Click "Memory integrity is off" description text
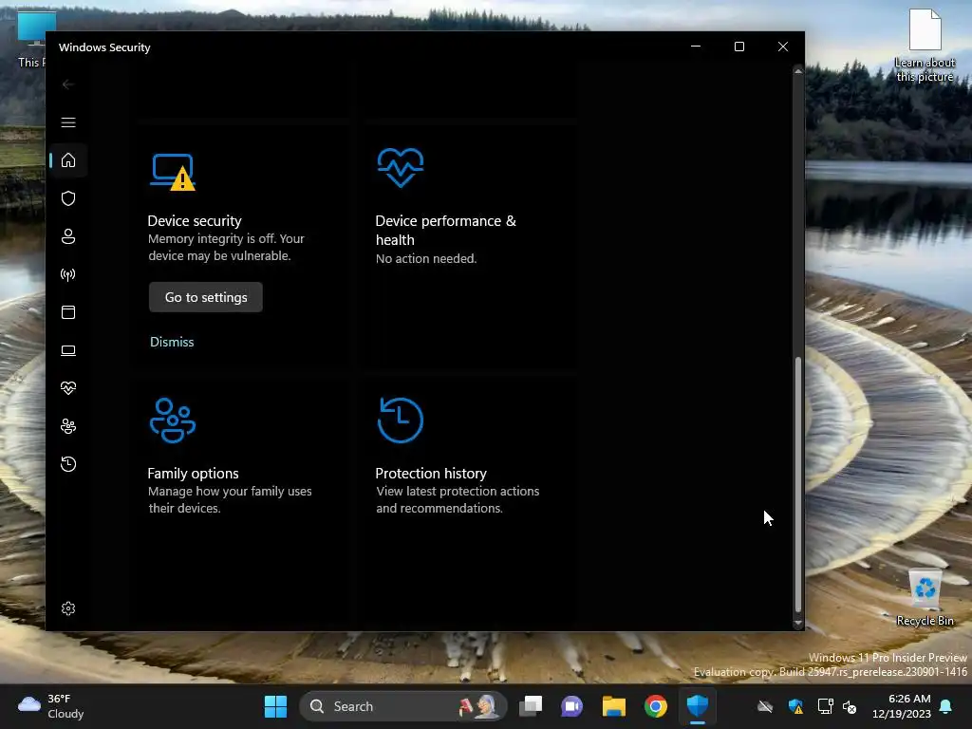 [226, 248]
